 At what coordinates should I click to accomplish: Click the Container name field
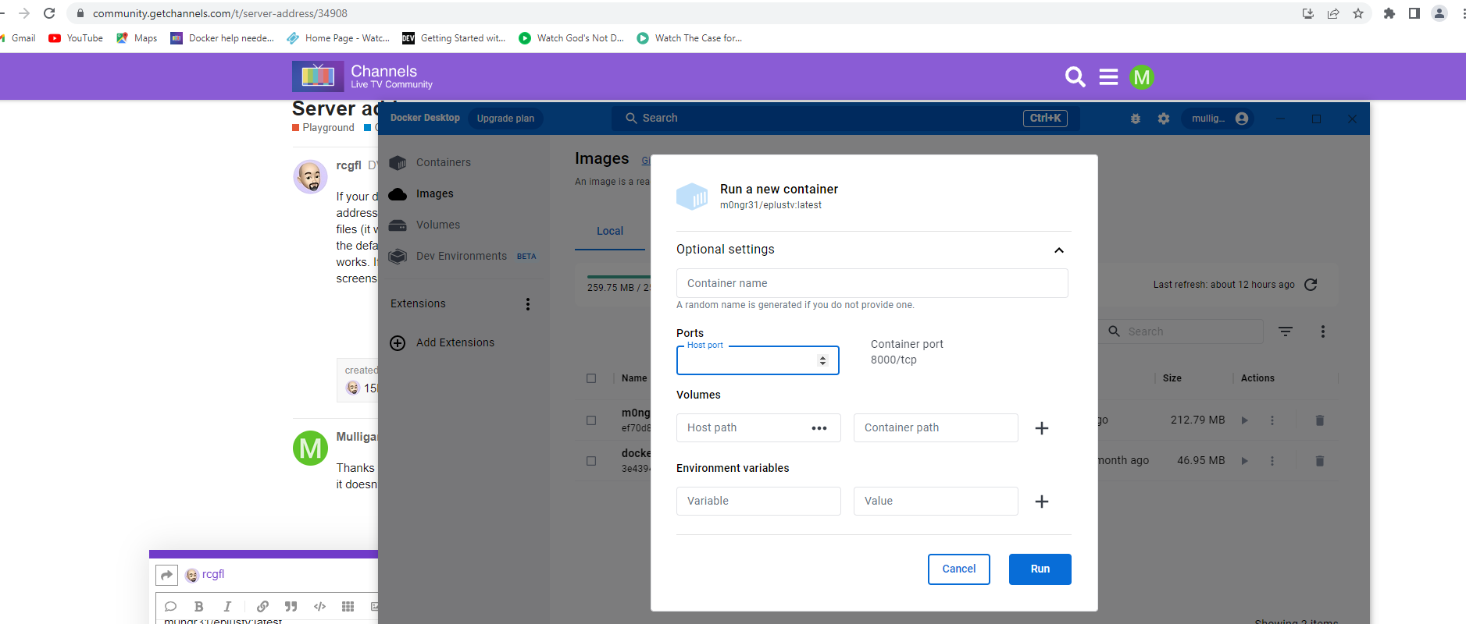(x=872, y=283)
